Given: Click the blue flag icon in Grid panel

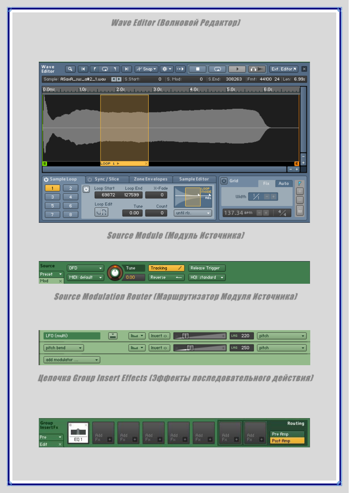Looking at the screenshot, I should coord(300,183).
